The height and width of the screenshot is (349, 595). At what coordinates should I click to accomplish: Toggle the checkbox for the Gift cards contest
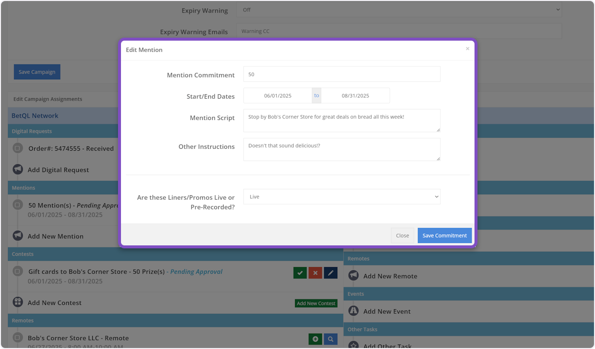click(x=18, y=272)
